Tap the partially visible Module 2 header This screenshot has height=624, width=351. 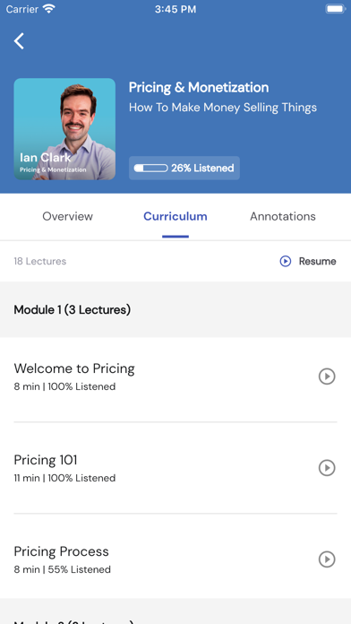click(175, 611)
